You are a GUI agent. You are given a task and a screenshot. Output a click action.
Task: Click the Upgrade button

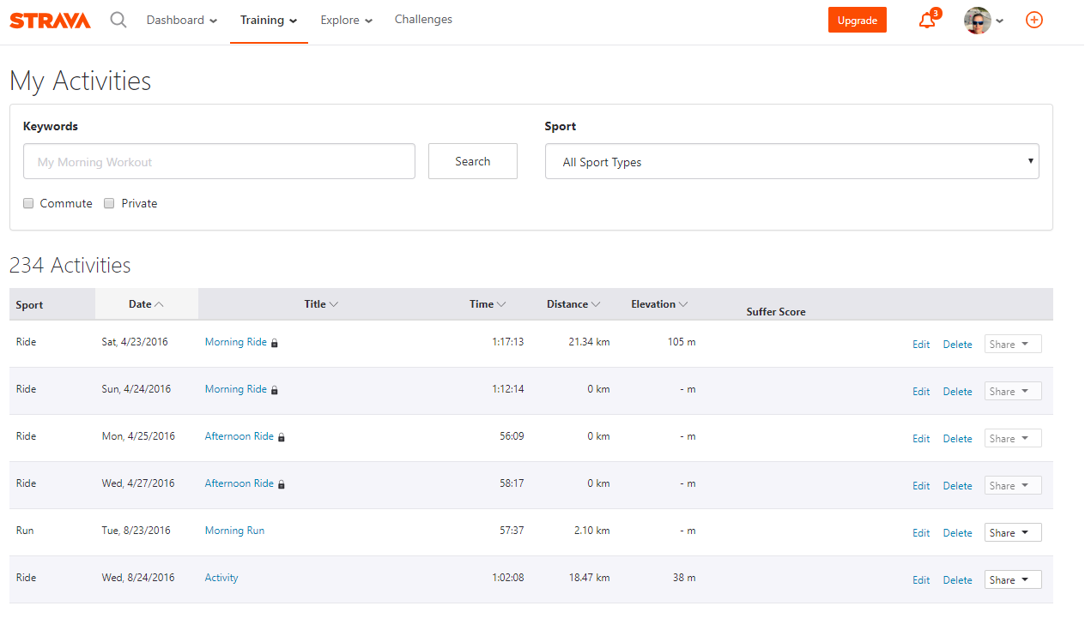[857, 19]
